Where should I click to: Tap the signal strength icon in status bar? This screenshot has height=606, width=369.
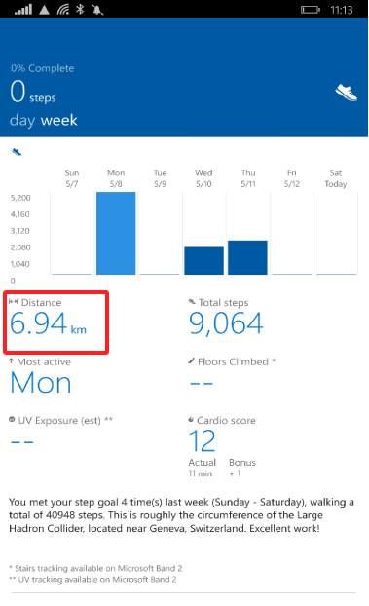[22, 9]
